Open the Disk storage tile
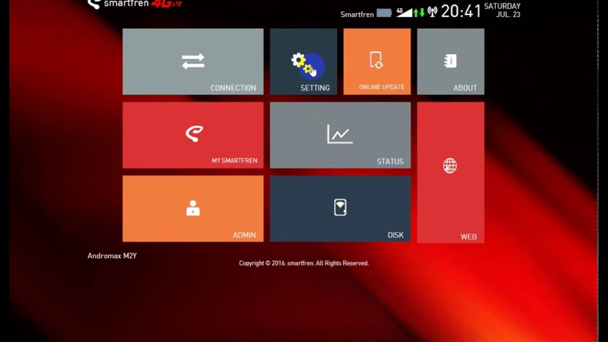This screenshot has height=342, width=608. point(340,209)
